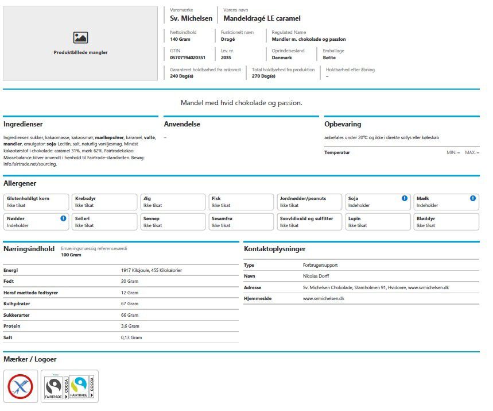Screen dimensions: 493x411
Task: Select the Bløddyr allergen box
Action: click(446, 222)
